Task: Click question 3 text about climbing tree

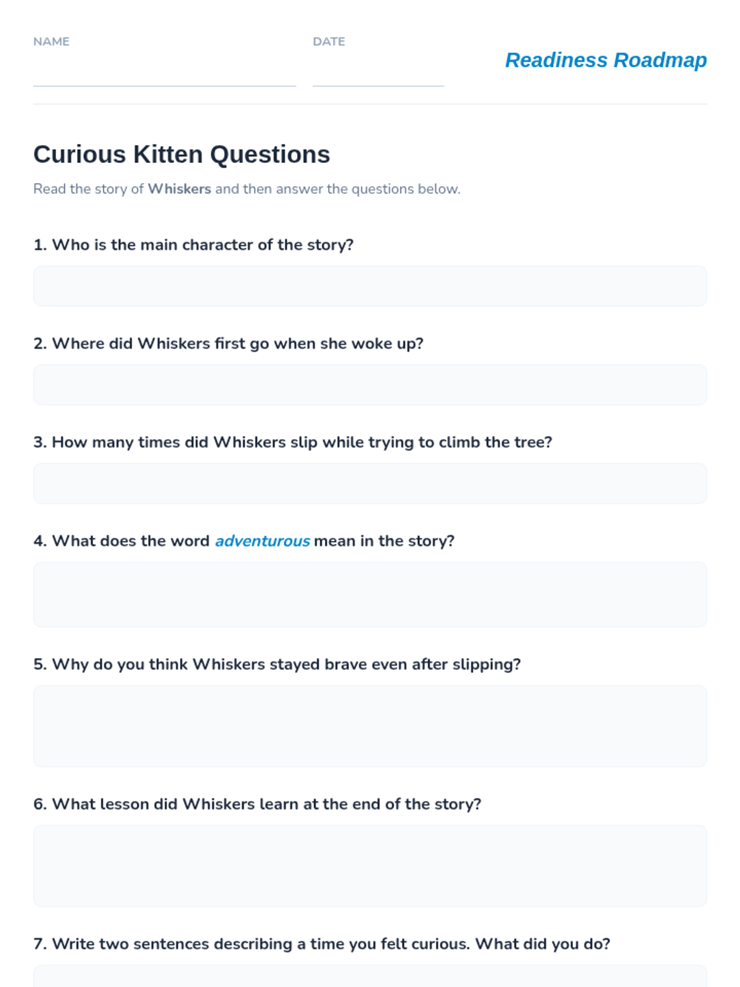Action: [293, 442]
